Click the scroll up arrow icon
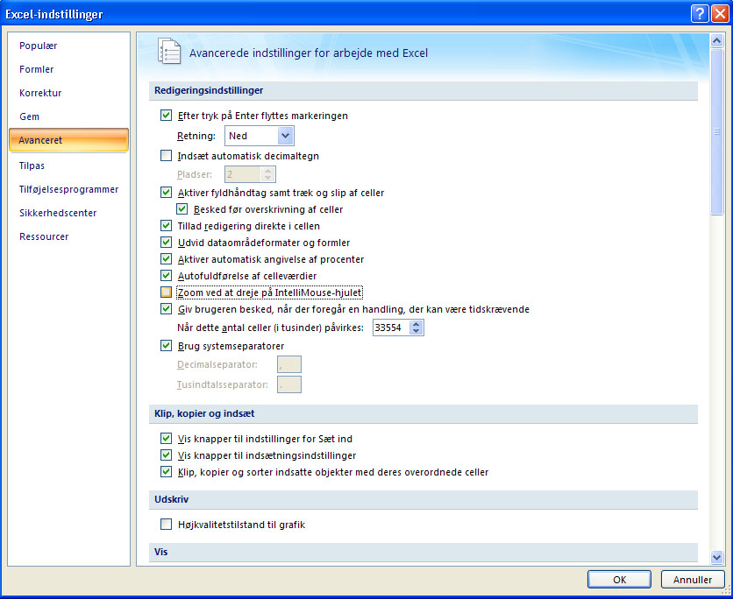This screenshot has height=599, width=733. coord(716,41)
